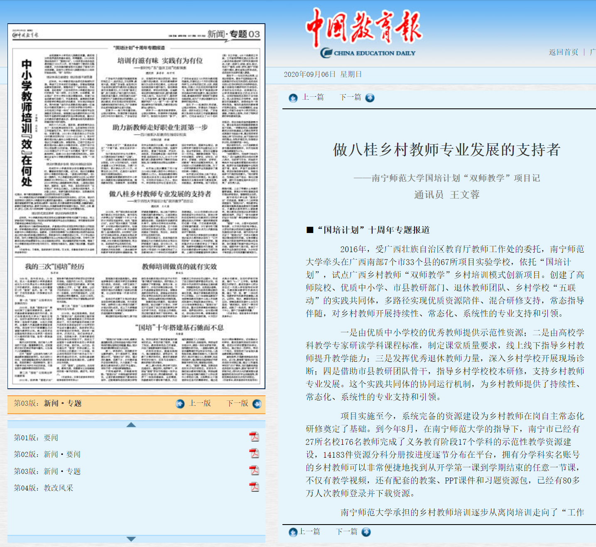Select 第04版：教改风采 in page list

(x=44, y=488)
